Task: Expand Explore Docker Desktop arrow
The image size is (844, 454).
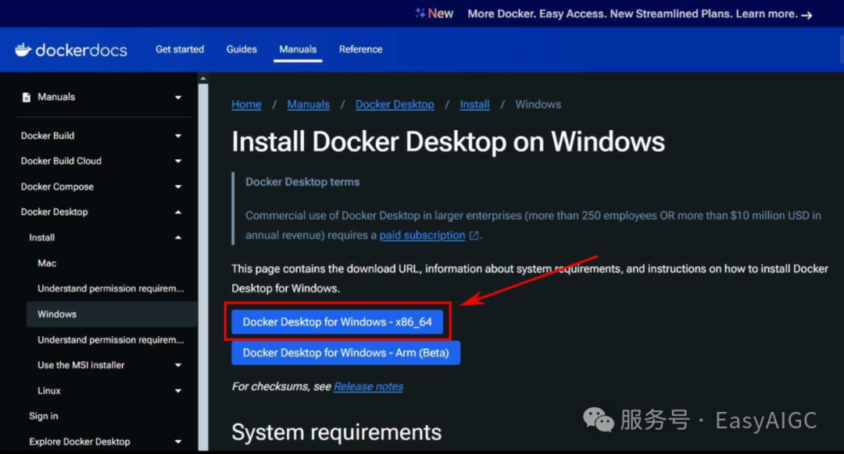Action: tap(178, 442)
